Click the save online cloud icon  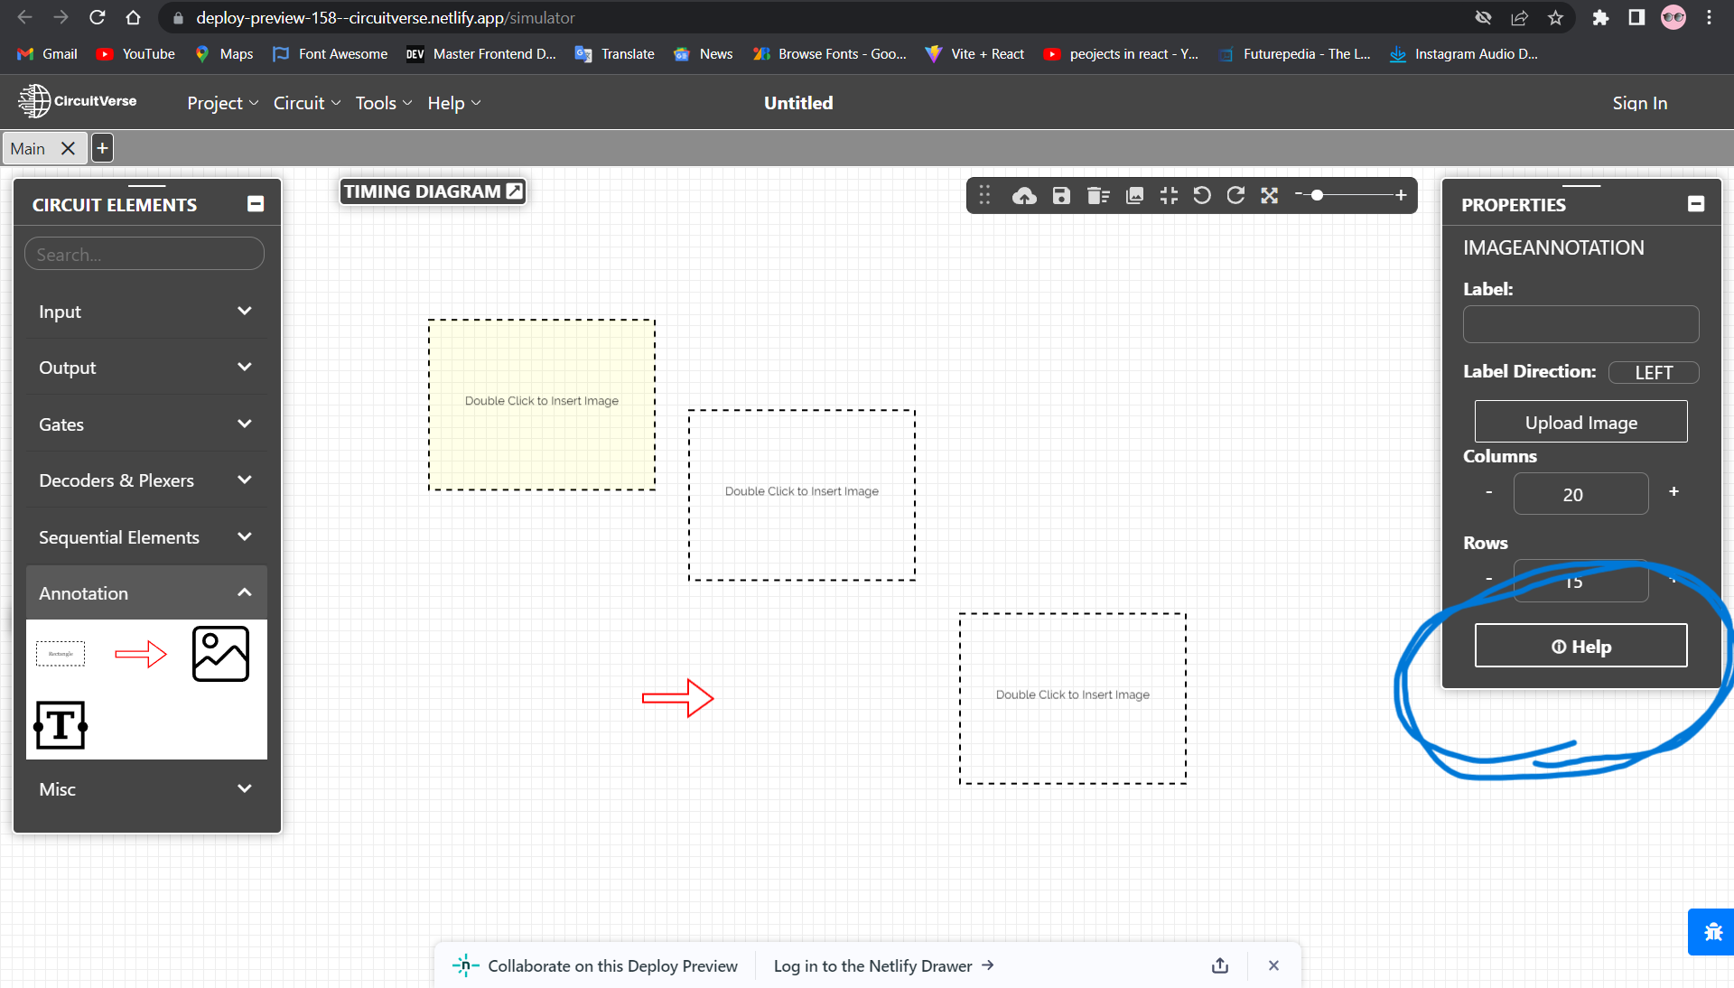(x=1024, y=196)
